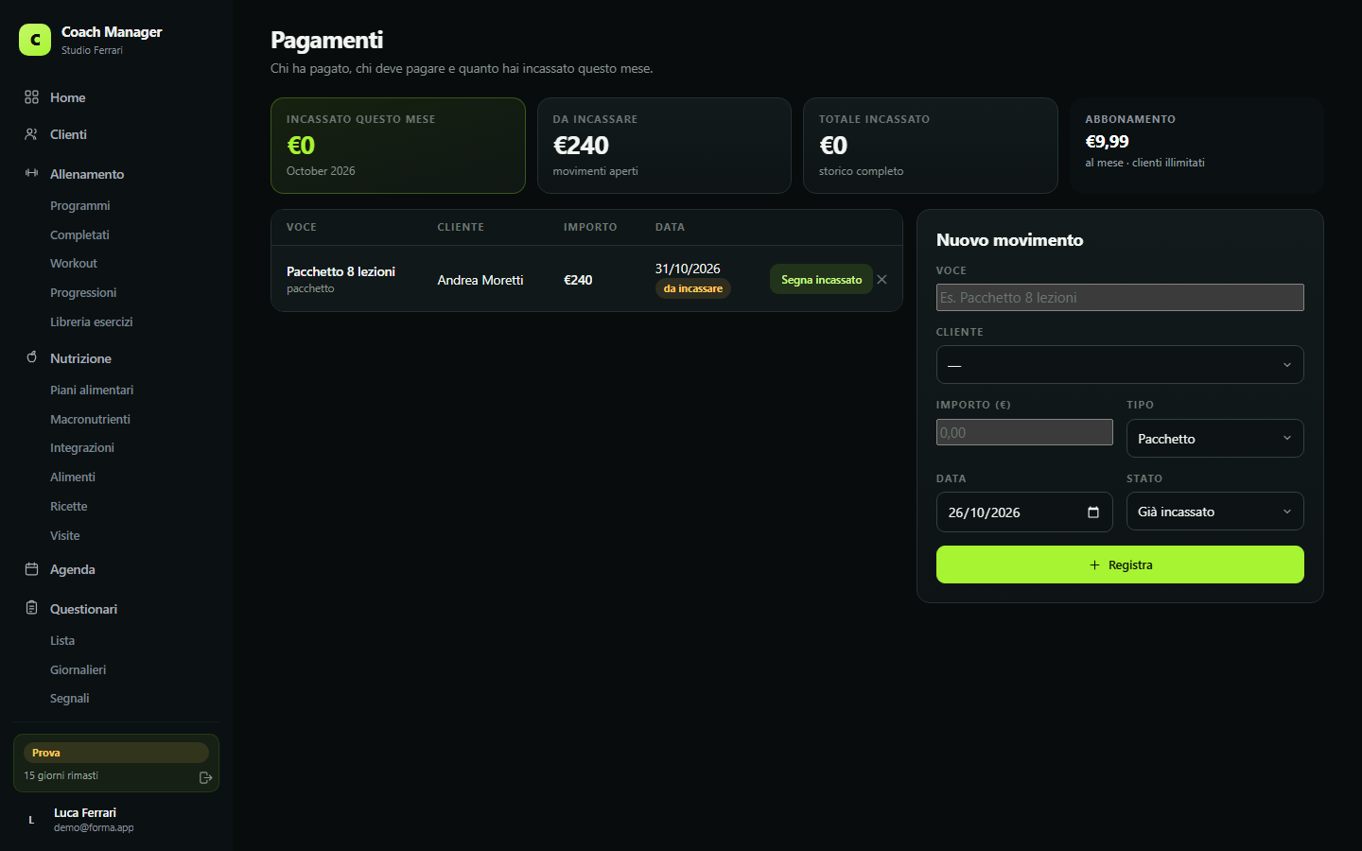This screenshot has height=851, width=1362.
Task: Mark payment with Segna incassato button
Action: point(821,279)
